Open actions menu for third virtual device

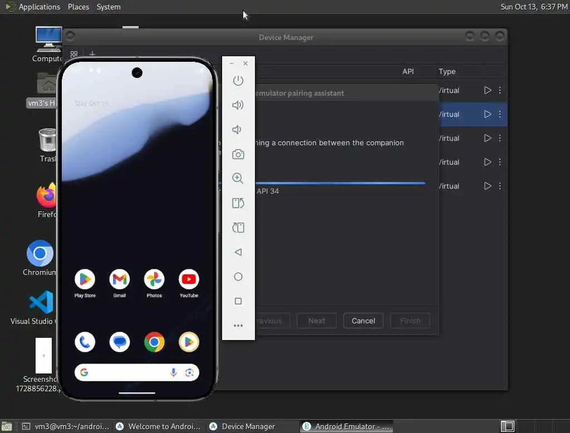tap(500, 138)
